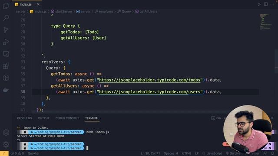Click the "resolvers: {" code line
278x156 pixels.
[56, 62]
